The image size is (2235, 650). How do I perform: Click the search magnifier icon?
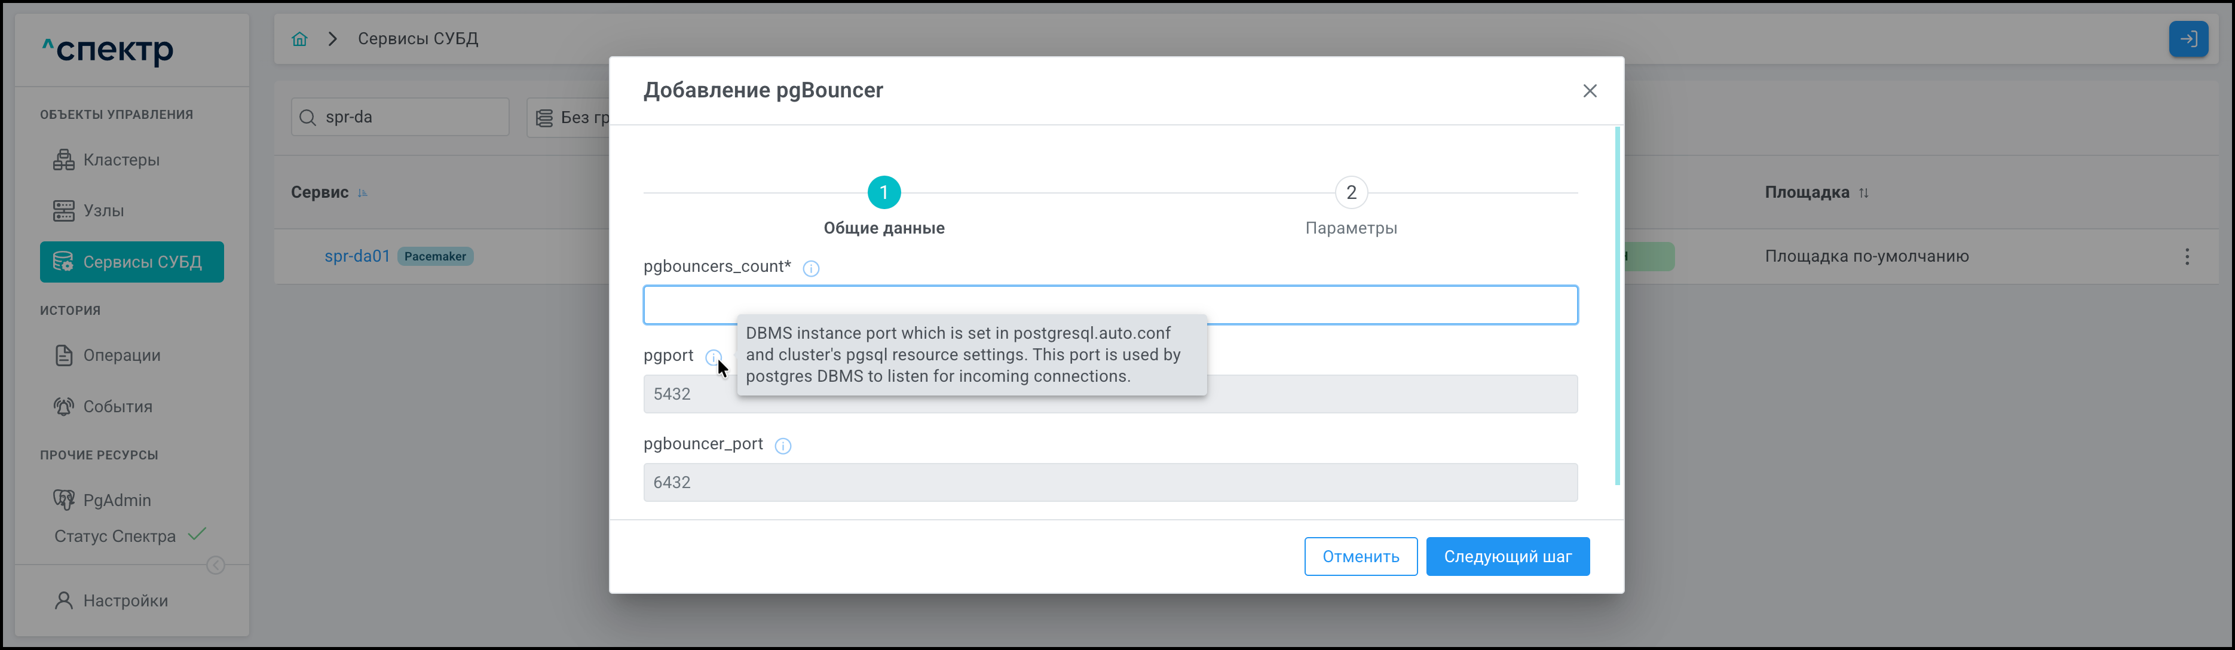(x=307, y=118)
